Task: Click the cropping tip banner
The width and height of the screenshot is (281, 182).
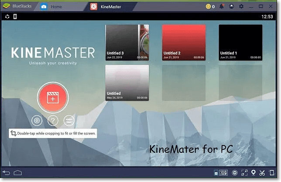Action: [x=53, y=133]
